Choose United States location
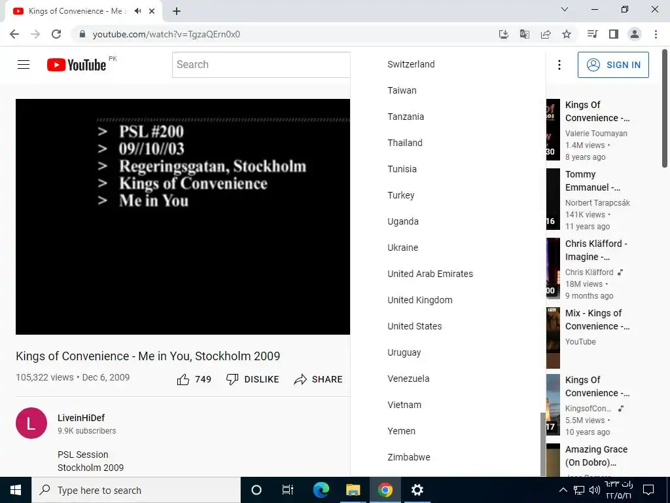 point(414,326)
